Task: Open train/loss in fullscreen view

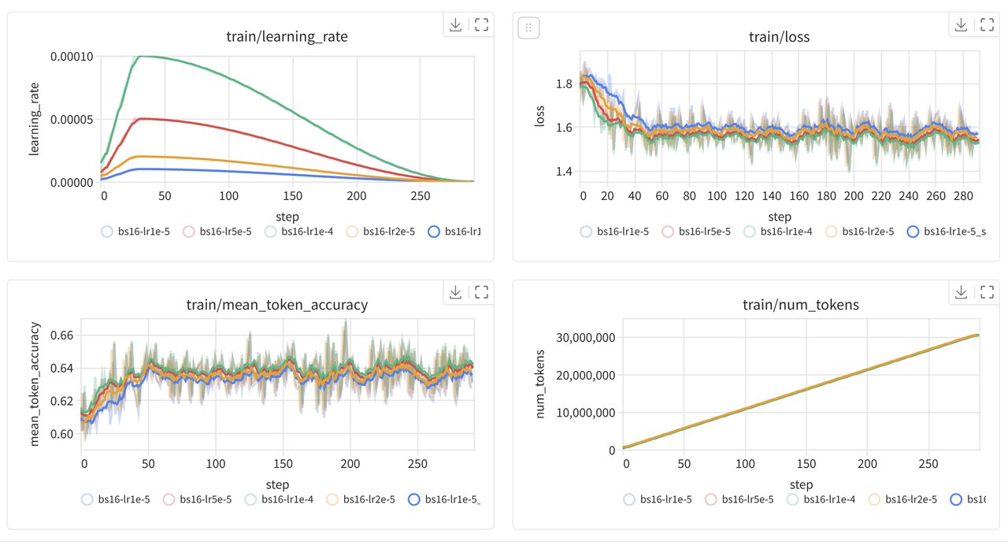Action: click(x=987, y=24)
